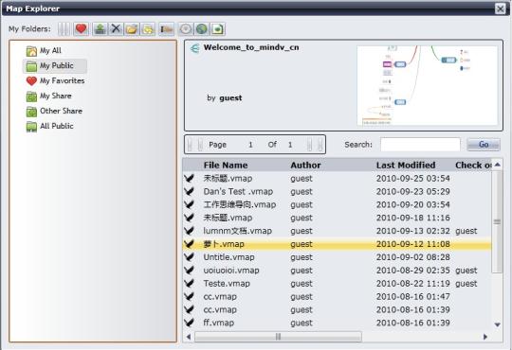Click the 2010-09-25 03:54 modified date
Viewport: 512px width, 350px height.
[x=413, y=178]
